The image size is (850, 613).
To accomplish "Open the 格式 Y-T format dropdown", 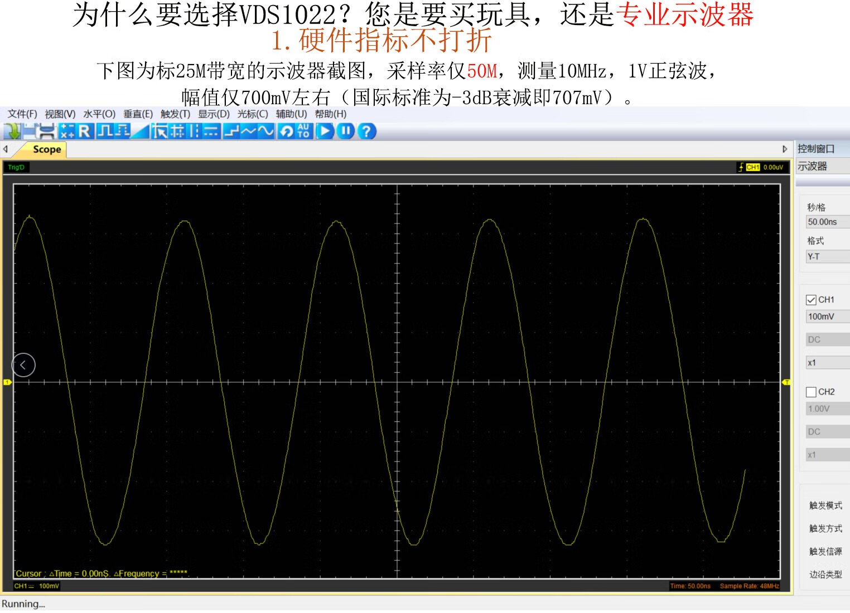I will (828, 256).
